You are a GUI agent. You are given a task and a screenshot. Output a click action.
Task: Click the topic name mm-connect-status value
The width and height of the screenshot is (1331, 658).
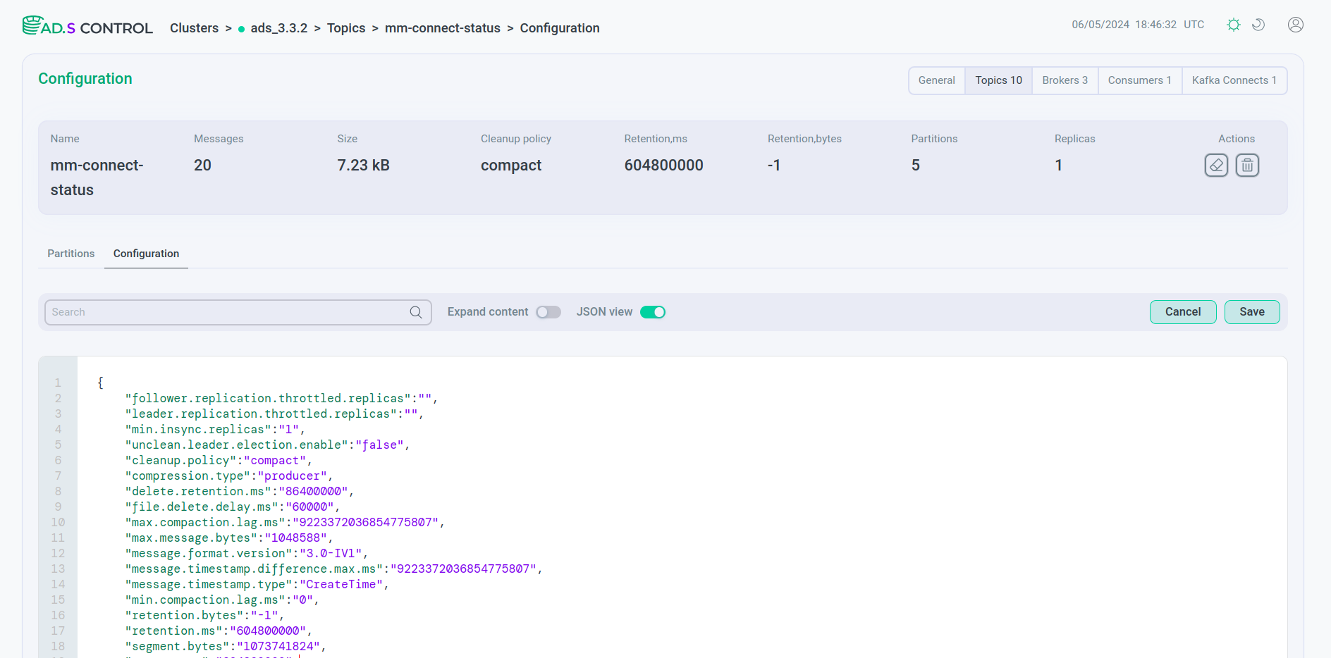97,178
